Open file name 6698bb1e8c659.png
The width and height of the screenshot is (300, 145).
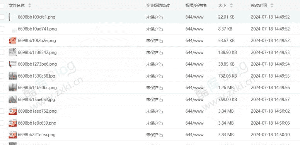pos(37,123)
